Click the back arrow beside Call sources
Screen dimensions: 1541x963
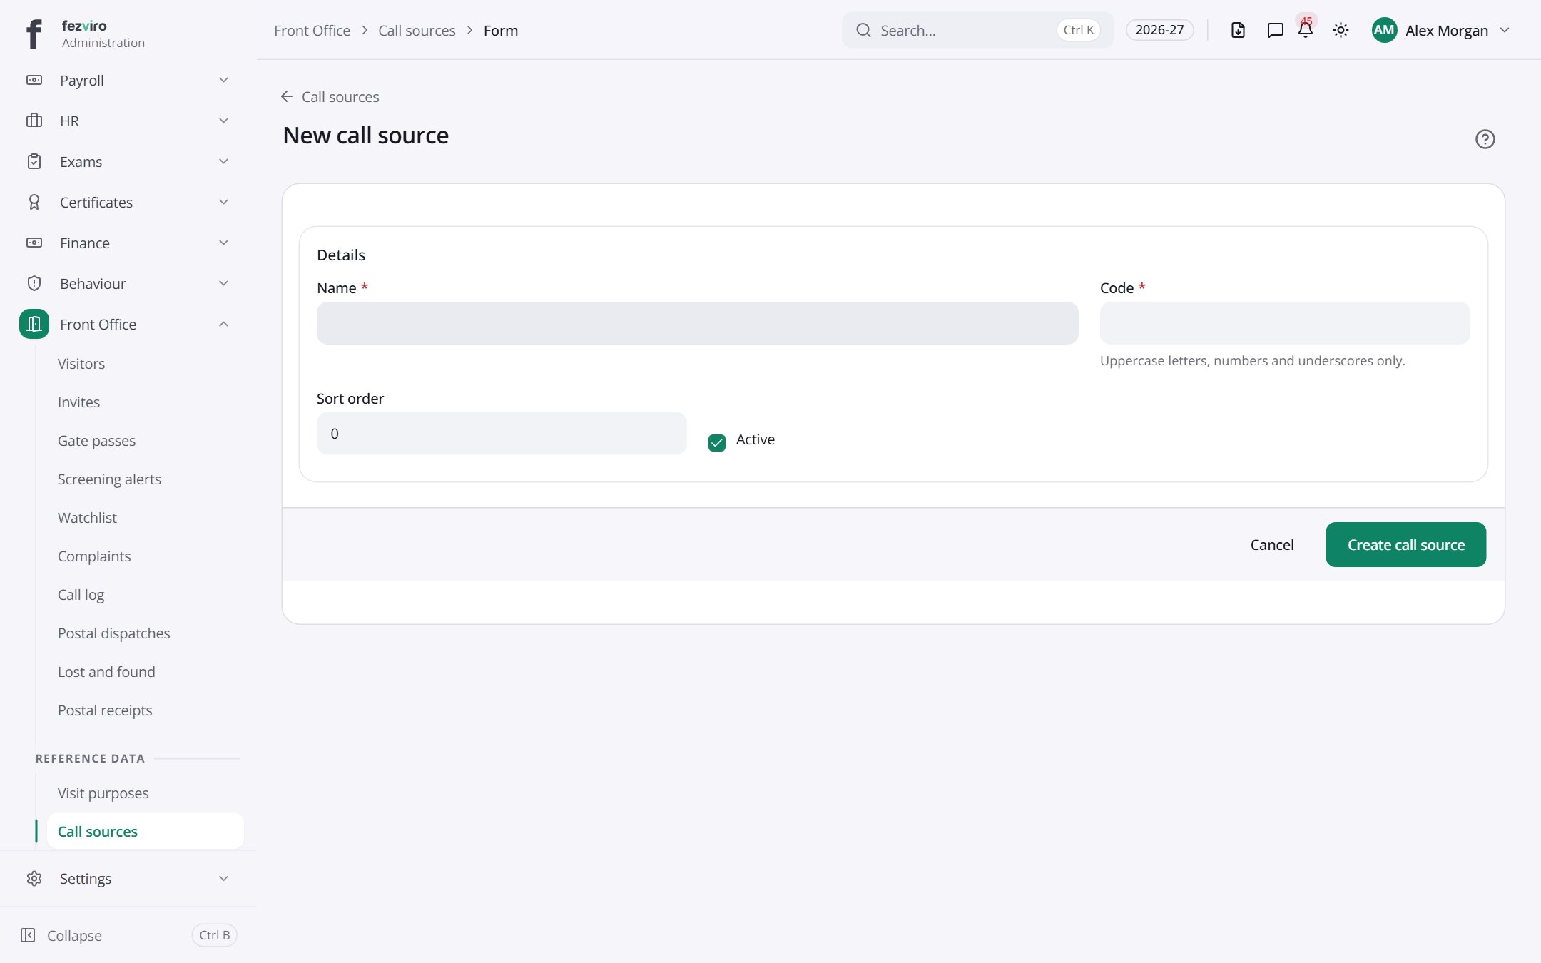pos(287,96)
